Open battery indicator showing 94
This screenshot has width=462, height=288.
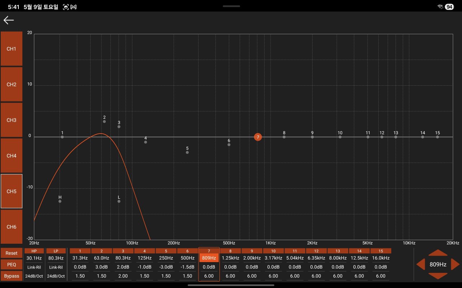449,7
